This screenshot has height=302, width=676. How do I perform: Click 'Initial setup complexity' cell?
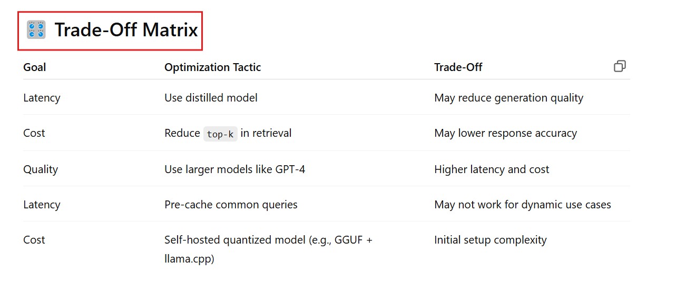pos(490,240)
